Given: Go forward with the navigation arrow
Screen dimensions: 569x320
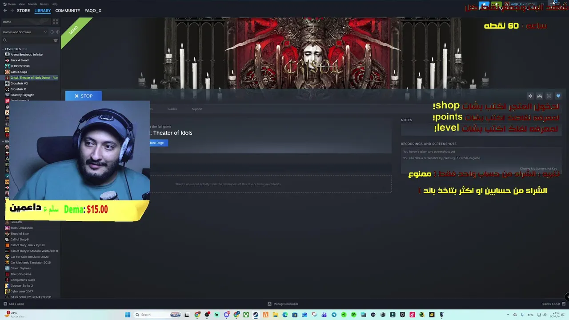Looking at the screenshot, I should [x=12, y=11].
